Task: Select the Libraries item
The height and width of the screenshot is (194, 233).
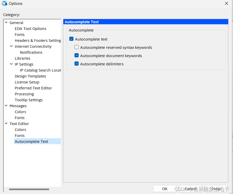Action: click(x=22, y=58)
